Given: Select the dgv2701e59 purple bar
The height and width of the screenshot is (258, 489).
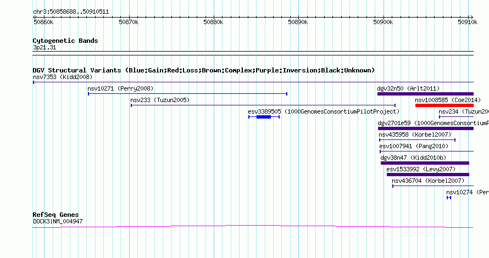Looking at the screenshot, I should (426, 128).
